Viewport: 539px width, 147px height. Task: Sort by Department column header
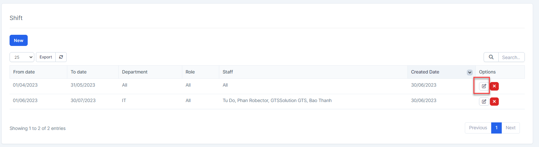pyautogui.click(x=135, y=72)
